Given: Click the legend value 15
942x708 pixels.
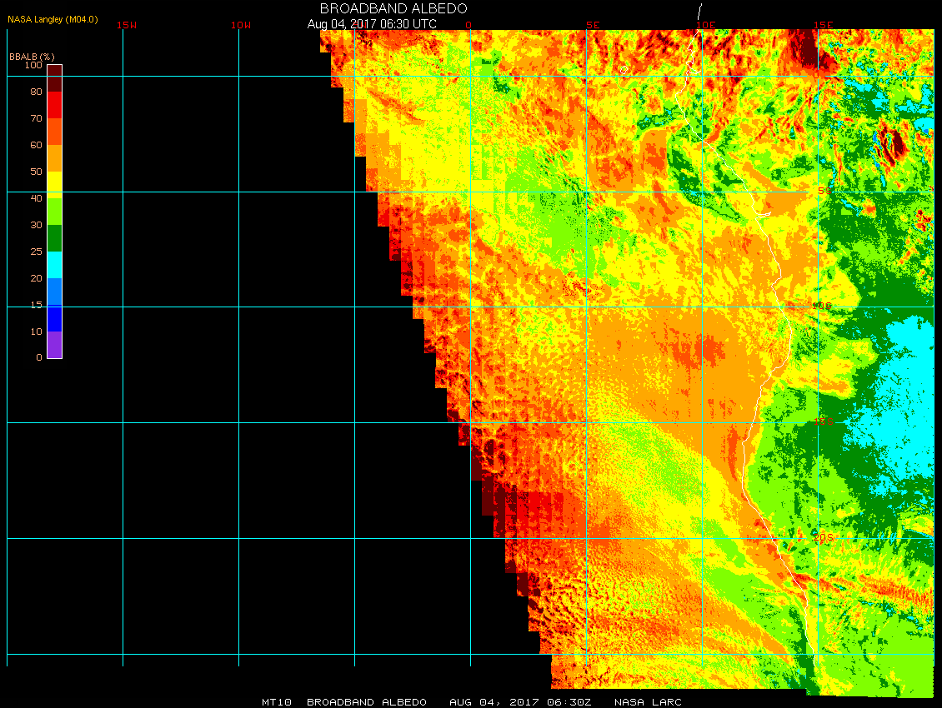Looking at the screenshot, I should (36, 305).
